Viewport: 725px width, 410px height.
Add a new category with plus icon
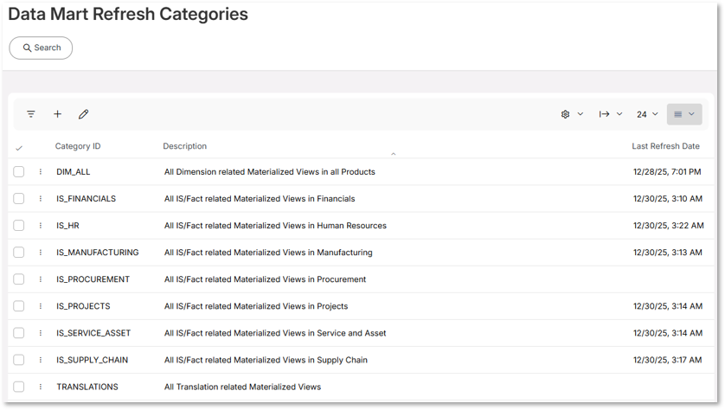[x=57, y=113]
